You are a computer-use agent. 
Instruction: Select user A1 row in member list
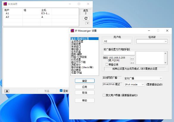[x=41, y=13]
